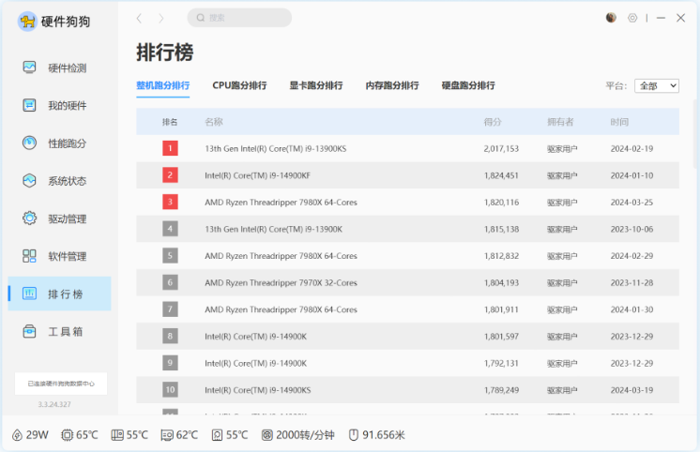
Task: Switch to 内存跑分排行 tab
Action: coord(392,85)
